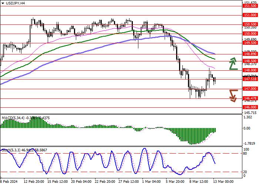259x185 pixels.
Task: Click the 149.690 price axis value
Action: coord(250,40)
